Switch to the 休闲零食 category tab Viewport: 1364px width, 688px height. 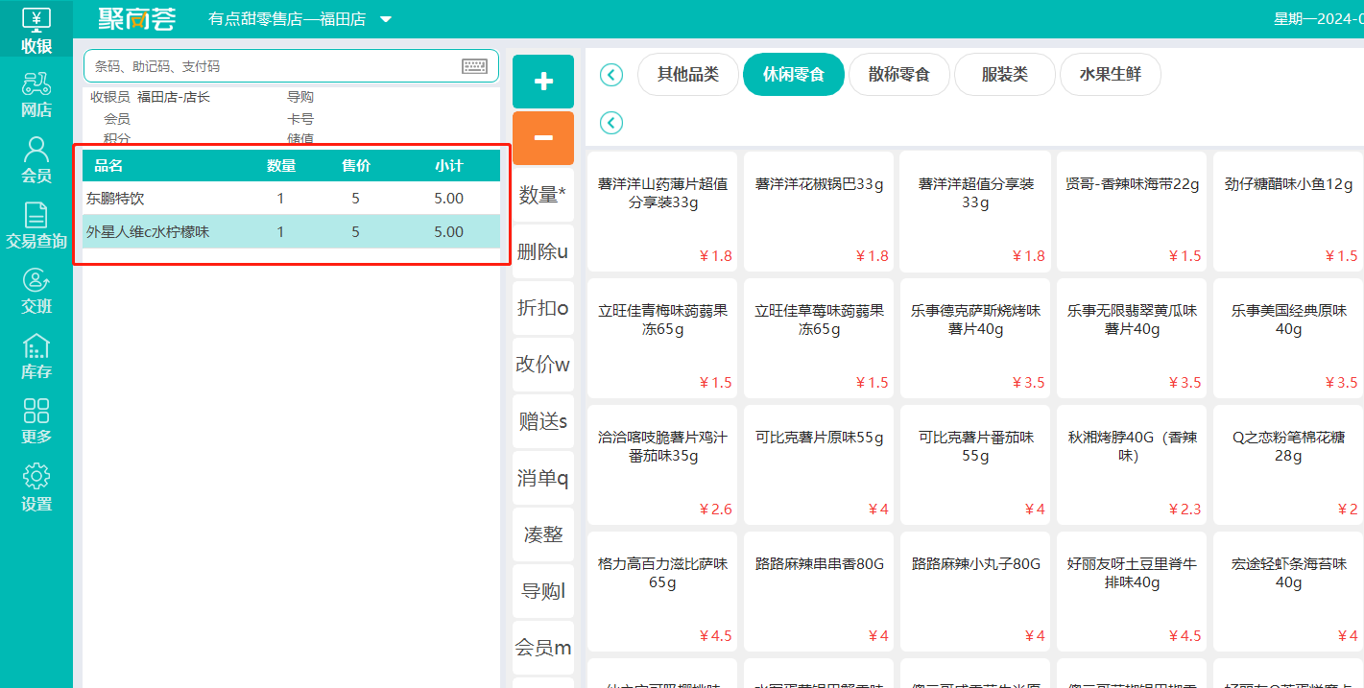tap(794, 75)
